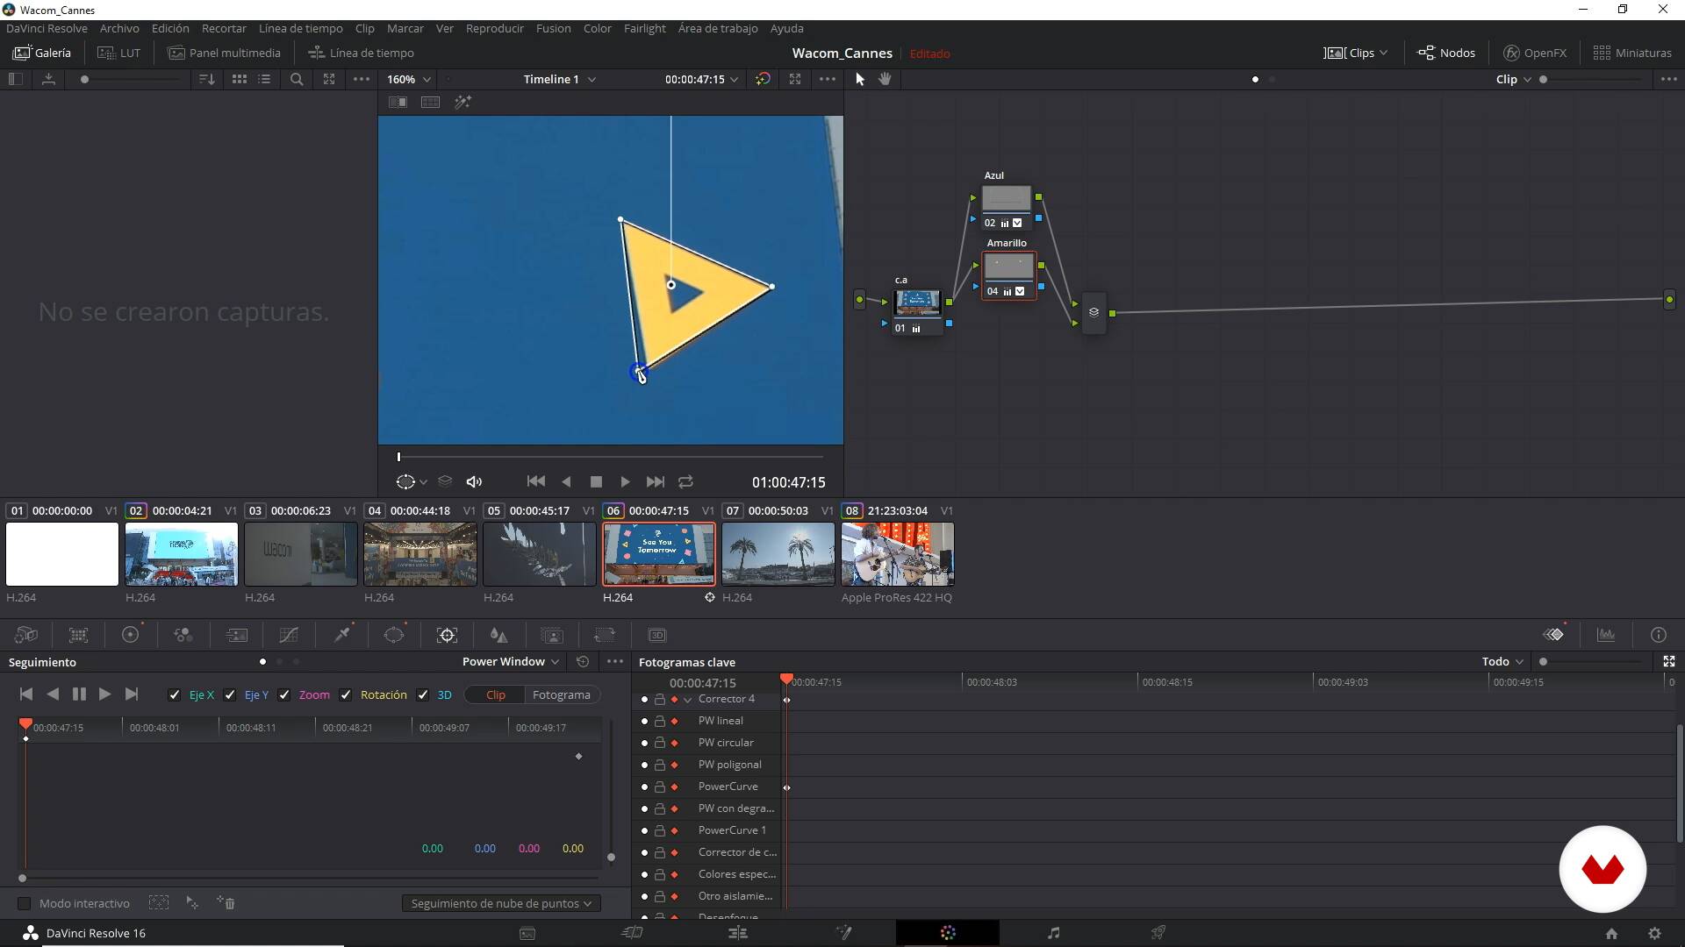Open project settings gear icon

point(1654,933)
